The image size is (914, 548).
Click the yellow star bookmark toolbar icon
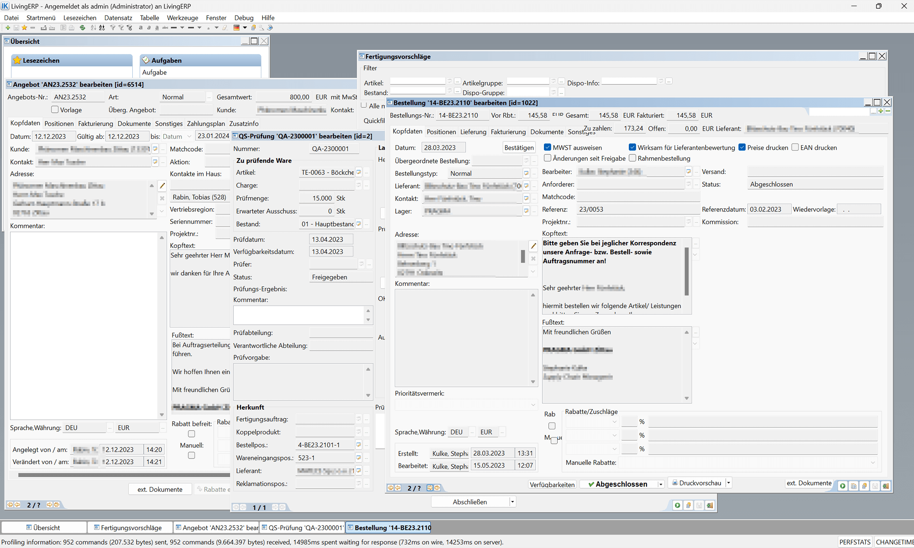tap(24, 28)
